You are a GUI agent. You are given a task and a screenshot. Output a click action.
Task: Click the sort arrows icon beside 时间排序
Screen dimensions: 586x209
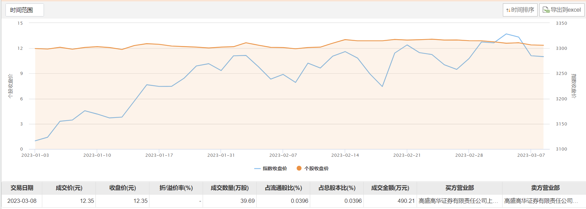(x=508, y=10)
